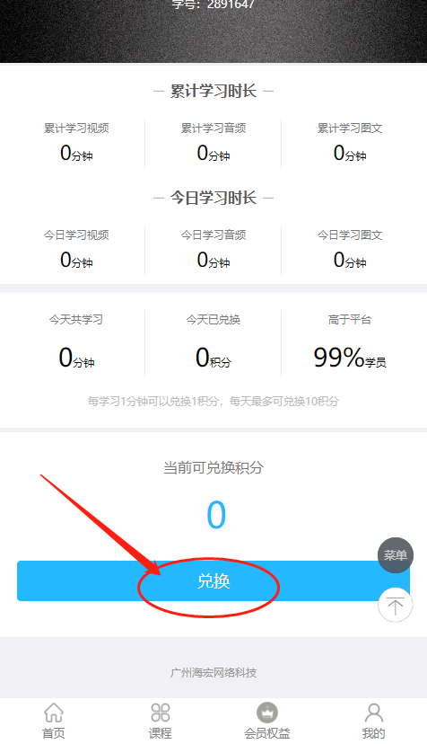Click the blue 兑换 redeem button
Screen dimensions: 427x744
point(213,580)
